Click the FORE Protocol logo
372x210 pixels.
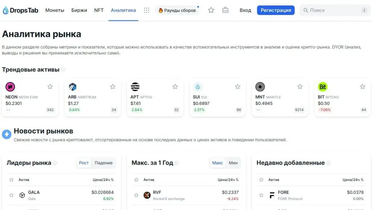(x=272, y=195)
